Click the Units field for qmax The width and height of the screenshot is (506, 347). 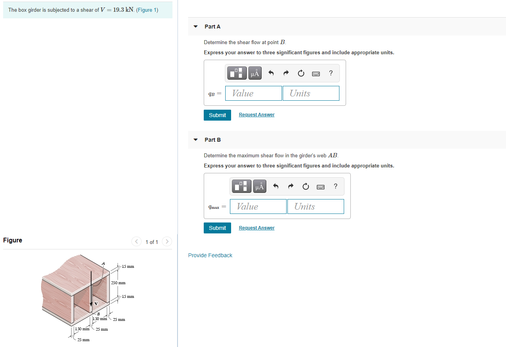pyautogui.click(x=315, y=206)
